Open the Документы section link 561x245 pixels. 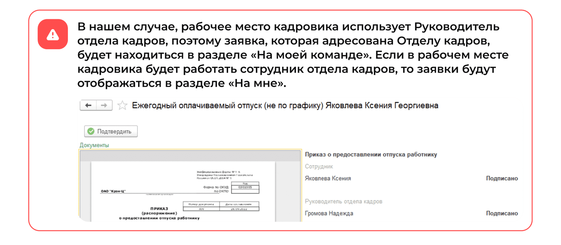click(94, 145)
